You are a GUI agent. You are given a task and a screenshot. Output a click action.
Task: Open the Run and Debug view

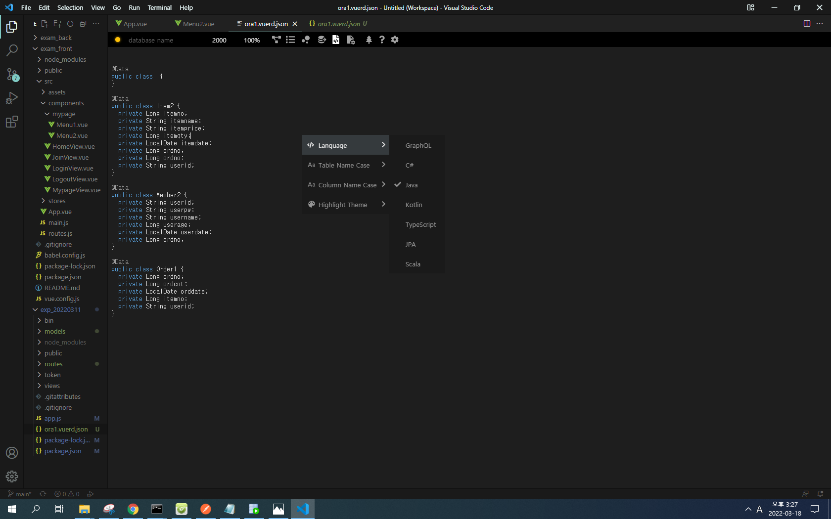pyautogui.click(x=12, y=98)
